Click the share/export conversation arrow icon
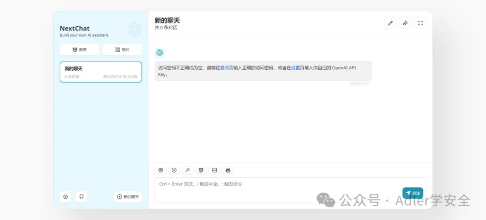 click(x=405, y=23)
